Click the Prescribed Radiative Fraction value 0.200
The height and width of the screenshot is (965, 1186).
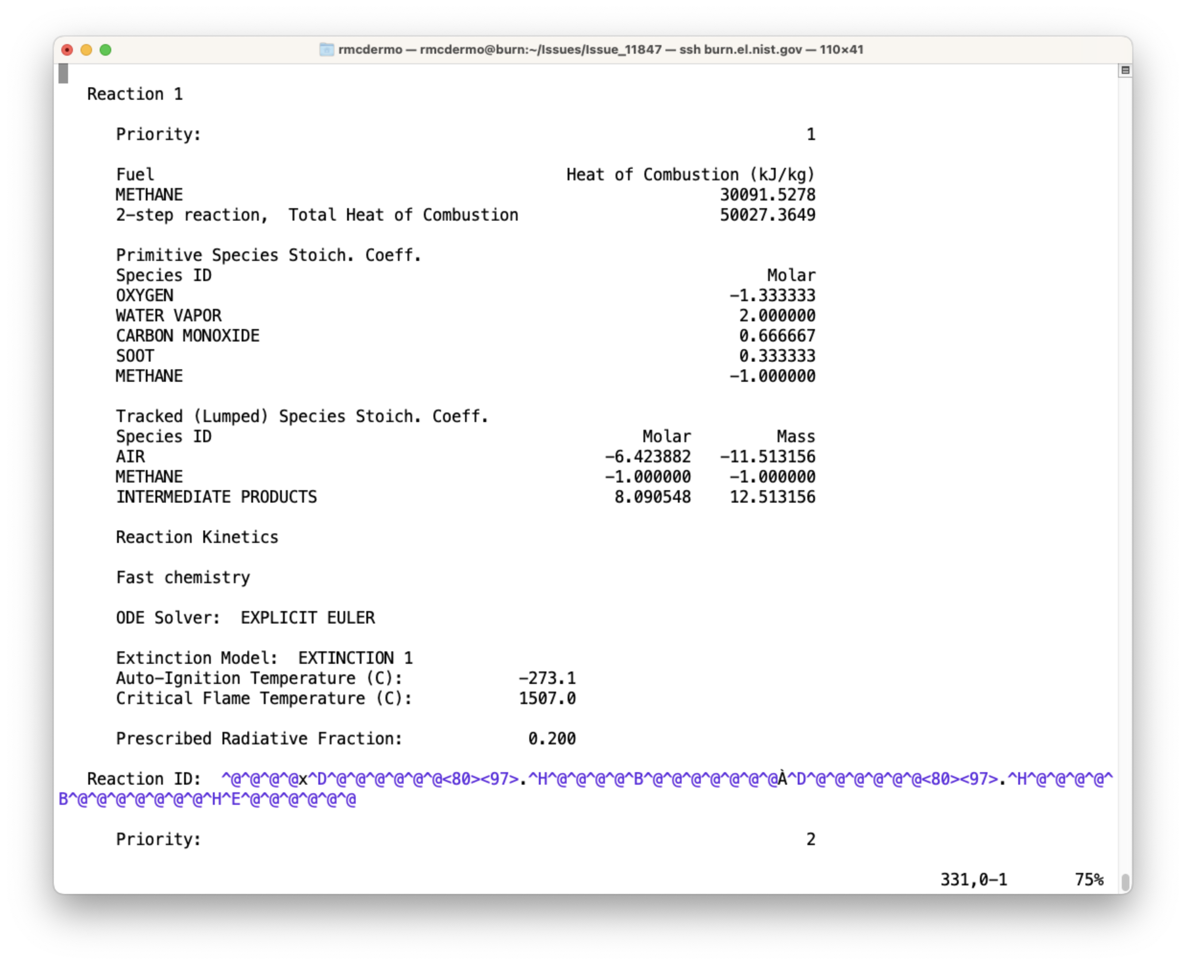552,738
